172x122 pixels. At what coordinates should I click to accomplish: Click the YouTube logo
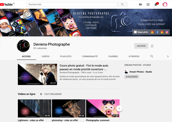point(7,4)
